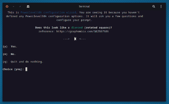Image resolution: width=169 pixels, height=104 pixels.
Task: Close the Terminal window with orange button
Action: coord(7,6)
